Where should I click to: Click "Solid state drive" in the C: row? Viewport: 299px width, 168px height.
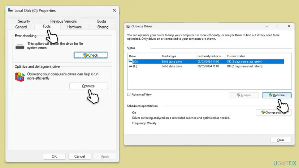[x=172, y=62]
